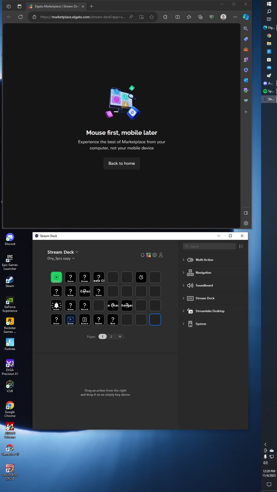The width and height of the screenshot is (277, 492).
Task: Expand the Soundboard category
Action: [x=213, y=285]
